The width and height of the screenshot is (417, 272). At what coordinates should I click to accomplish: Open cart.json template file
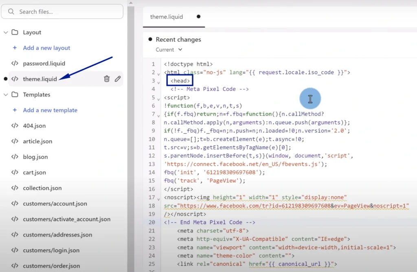point(34,173)
